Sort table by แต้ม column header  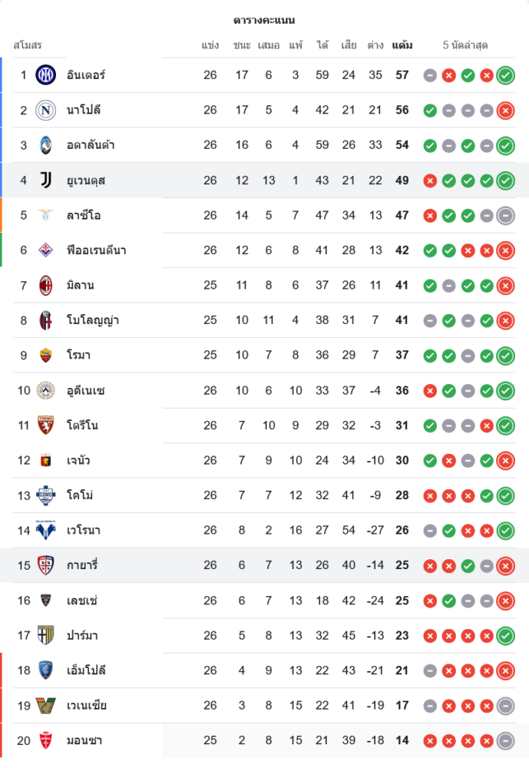coord(402,45)
